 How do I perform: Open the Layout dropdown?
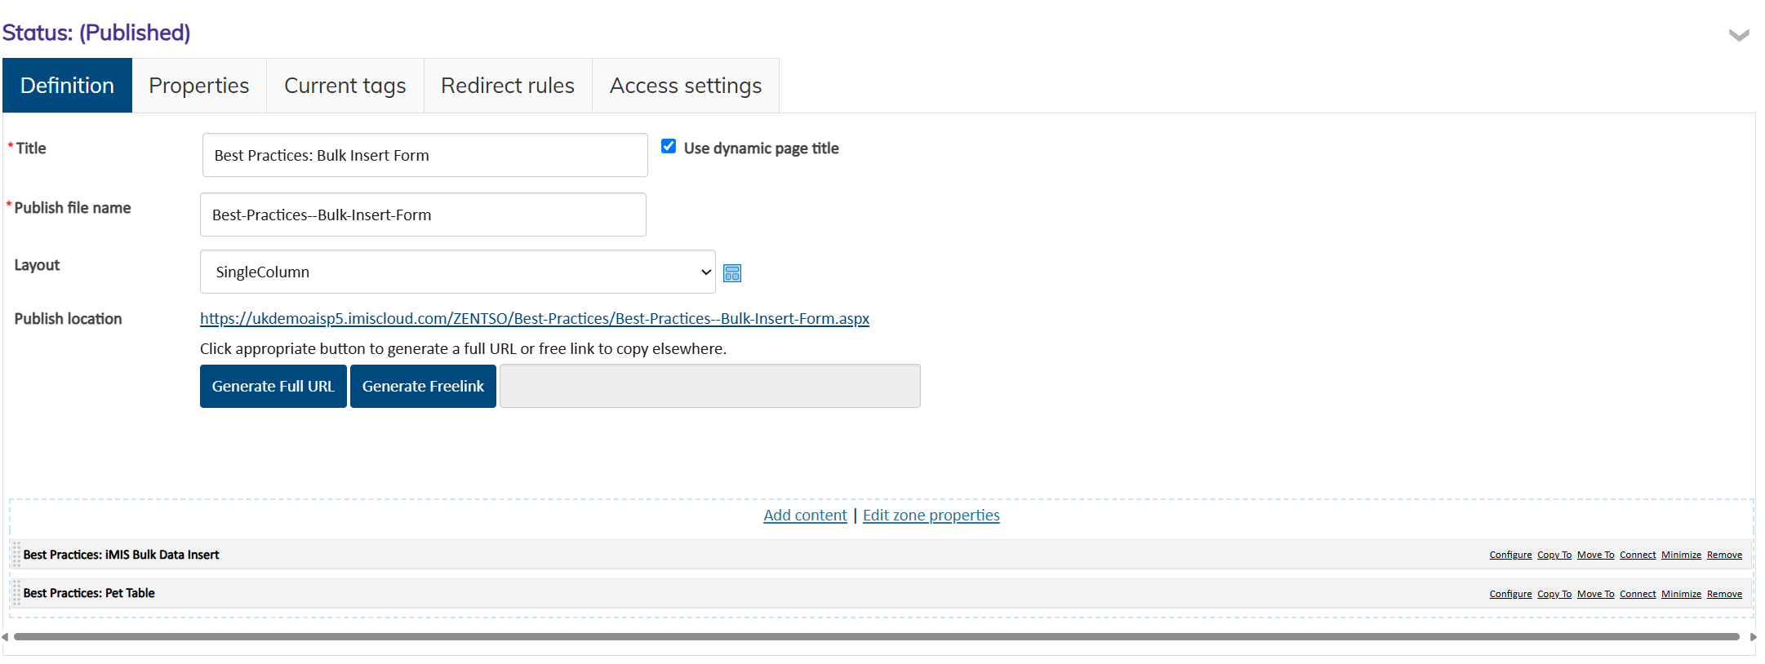[x=457, y=272]
